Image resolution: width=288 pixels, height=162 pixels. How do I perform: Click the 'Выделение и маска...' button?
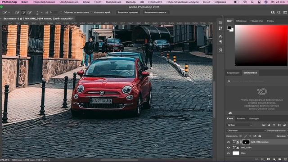pos(156,13)
